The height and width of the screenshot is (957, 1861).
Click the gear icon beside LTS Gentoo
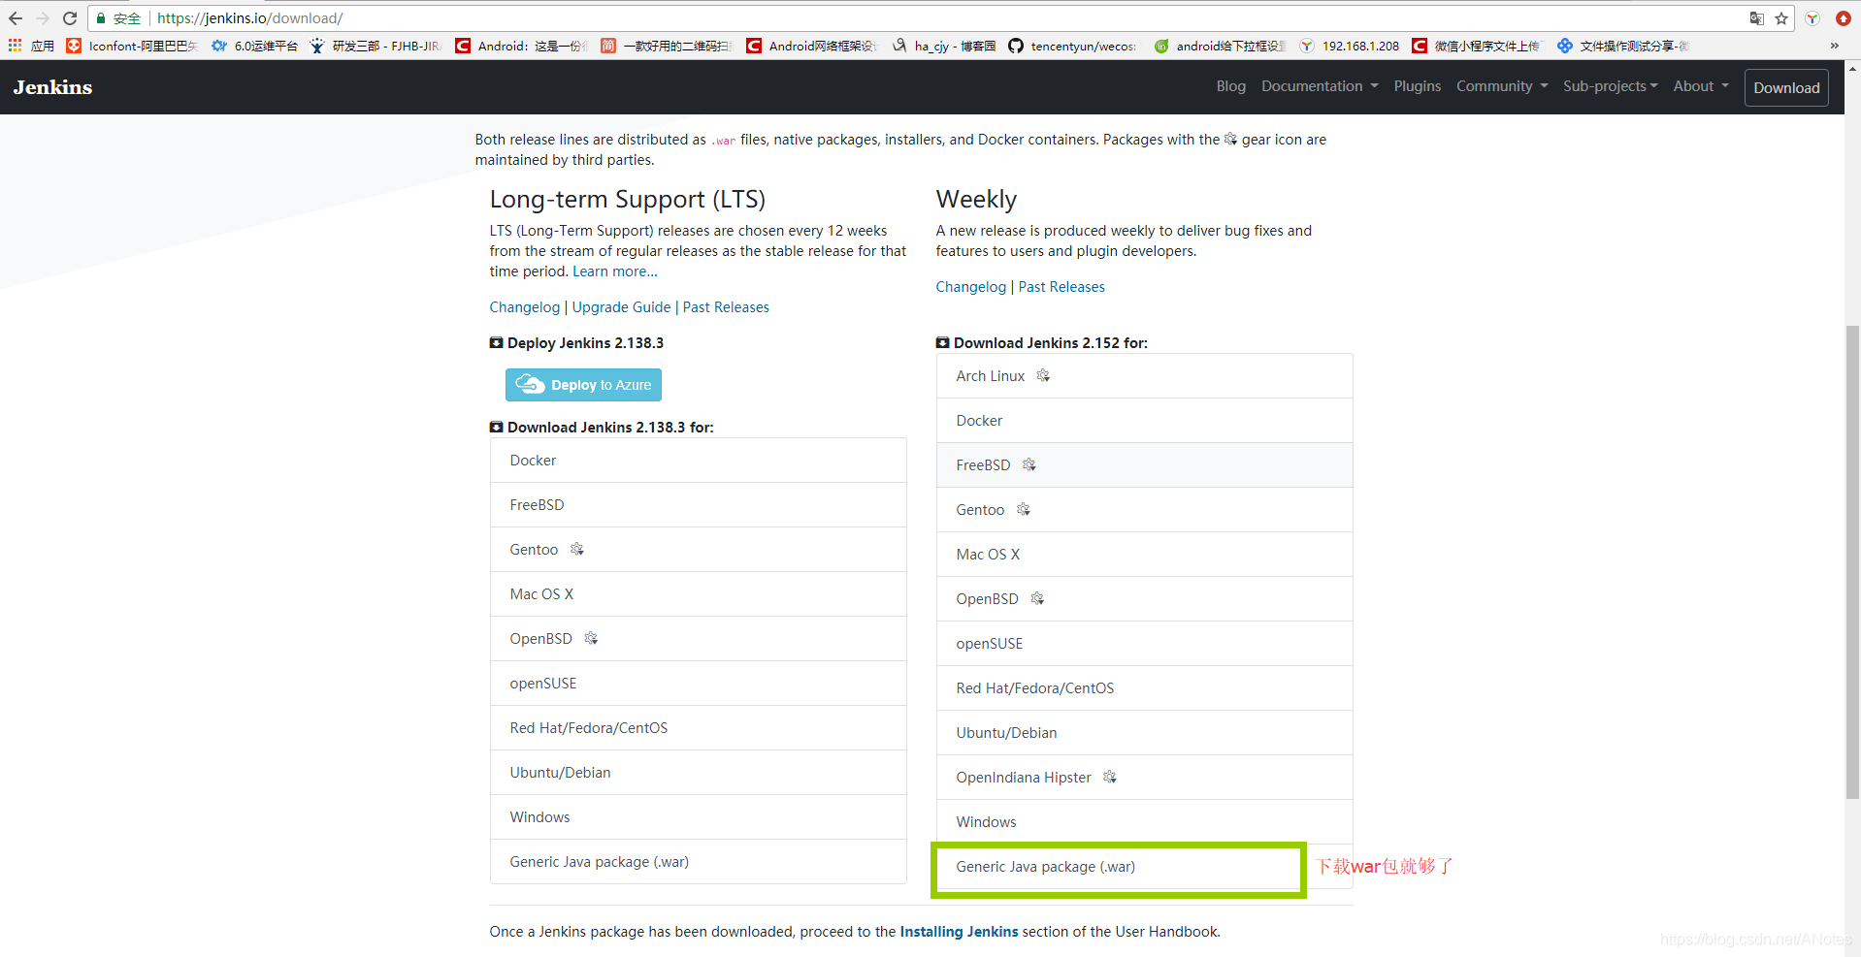[576, 549]
